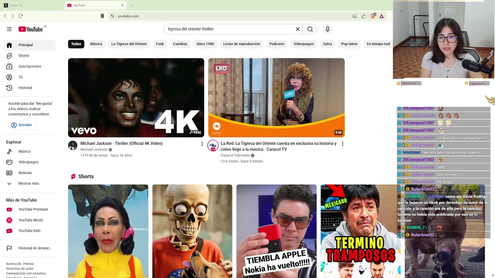Click the bookmark icon beside address bar
The width and height of the screenshot is (495, 278).
coord(102,16)
